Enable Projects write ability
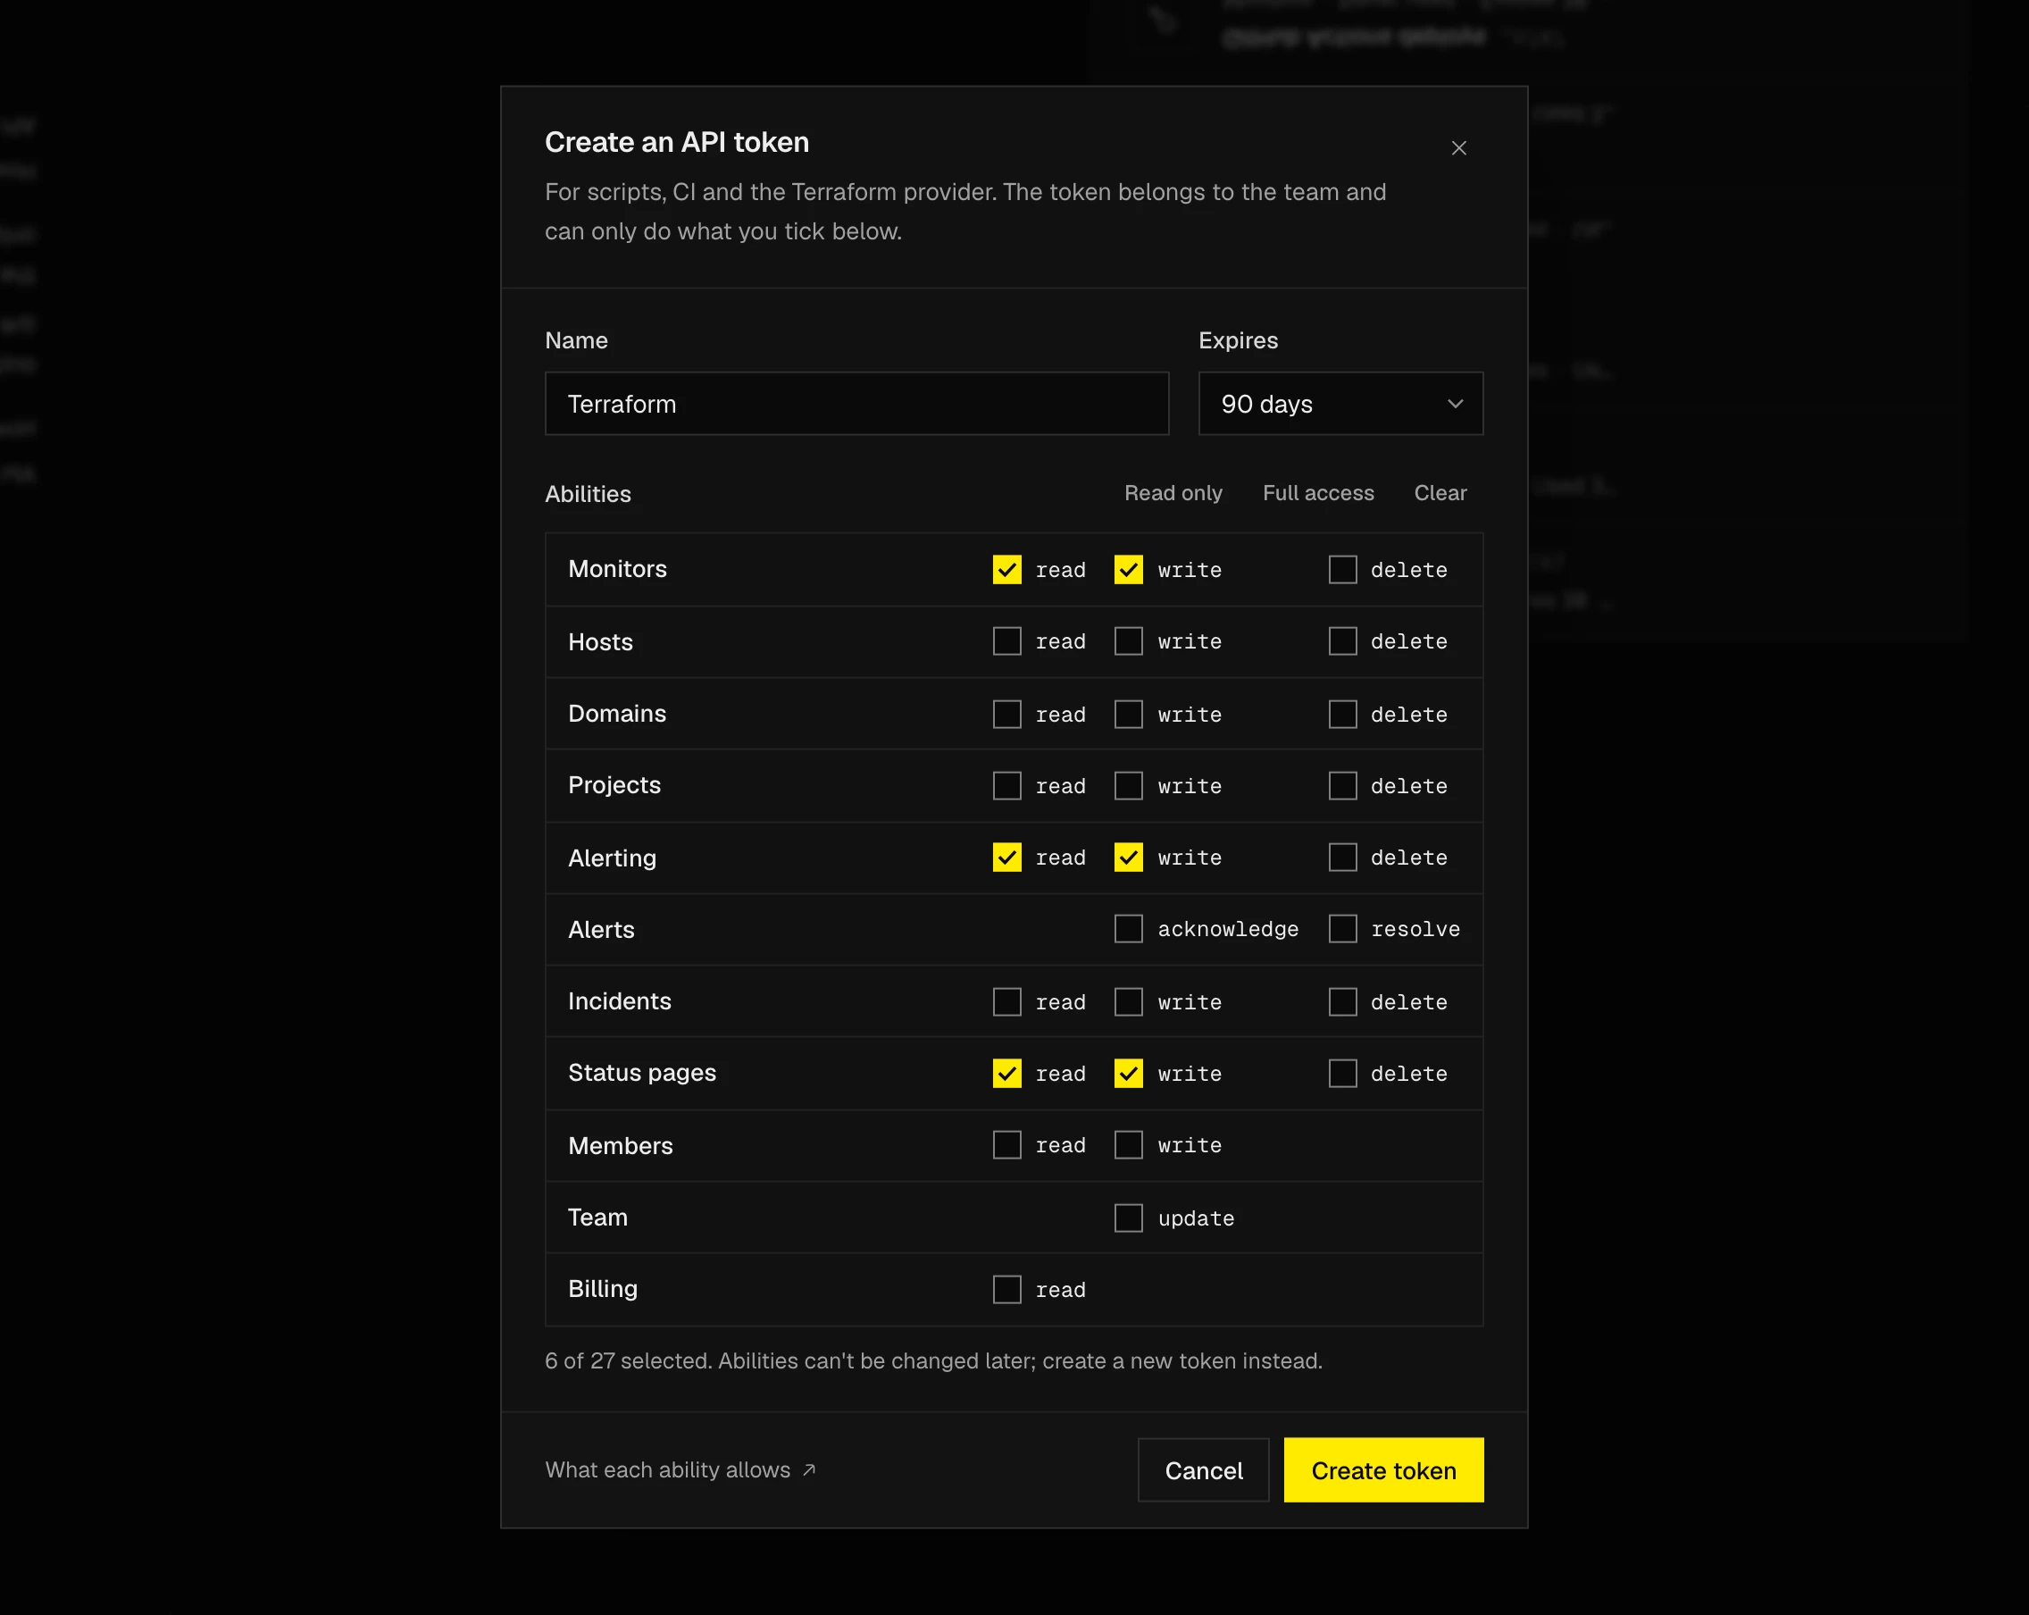The image size is (2029, 1615). (x=1129, y=786)
